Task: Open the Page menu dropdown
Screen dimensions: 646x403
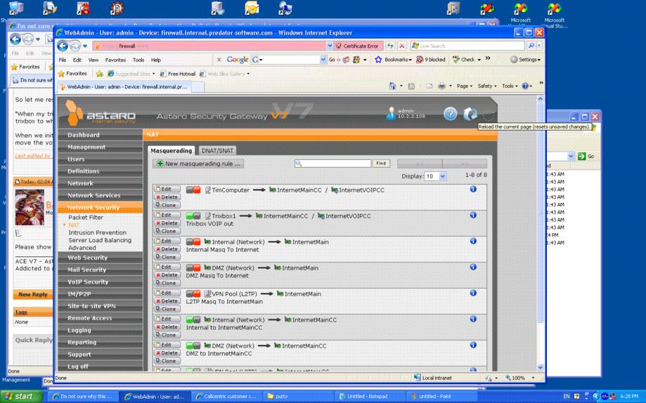Action: point(465,86)
